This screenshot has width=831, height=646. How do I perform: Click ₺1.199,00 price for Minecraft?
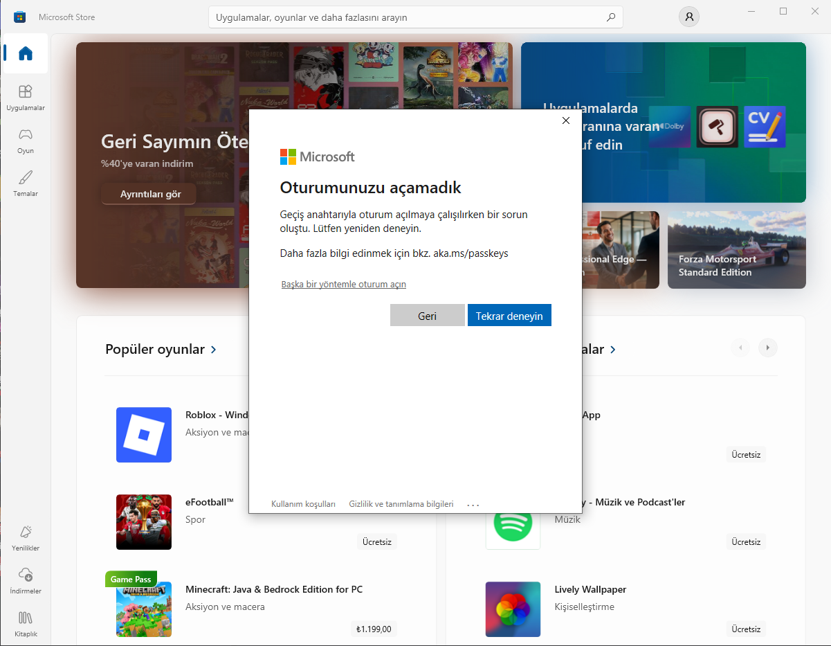(374, 629)
